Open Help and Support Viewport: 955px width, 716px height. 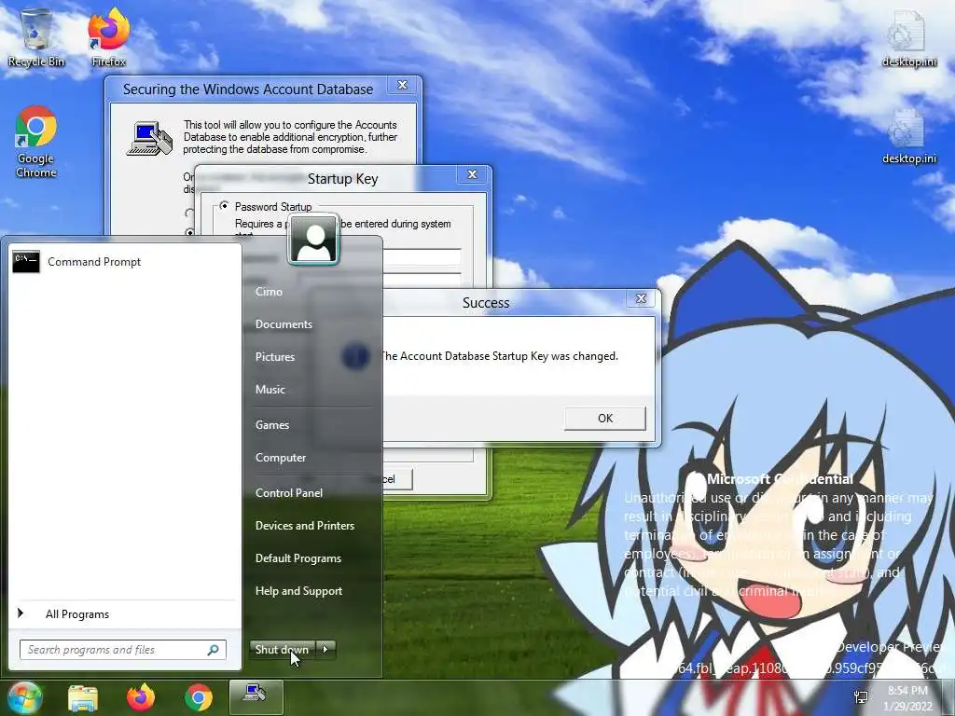click(x=298, y=590)
